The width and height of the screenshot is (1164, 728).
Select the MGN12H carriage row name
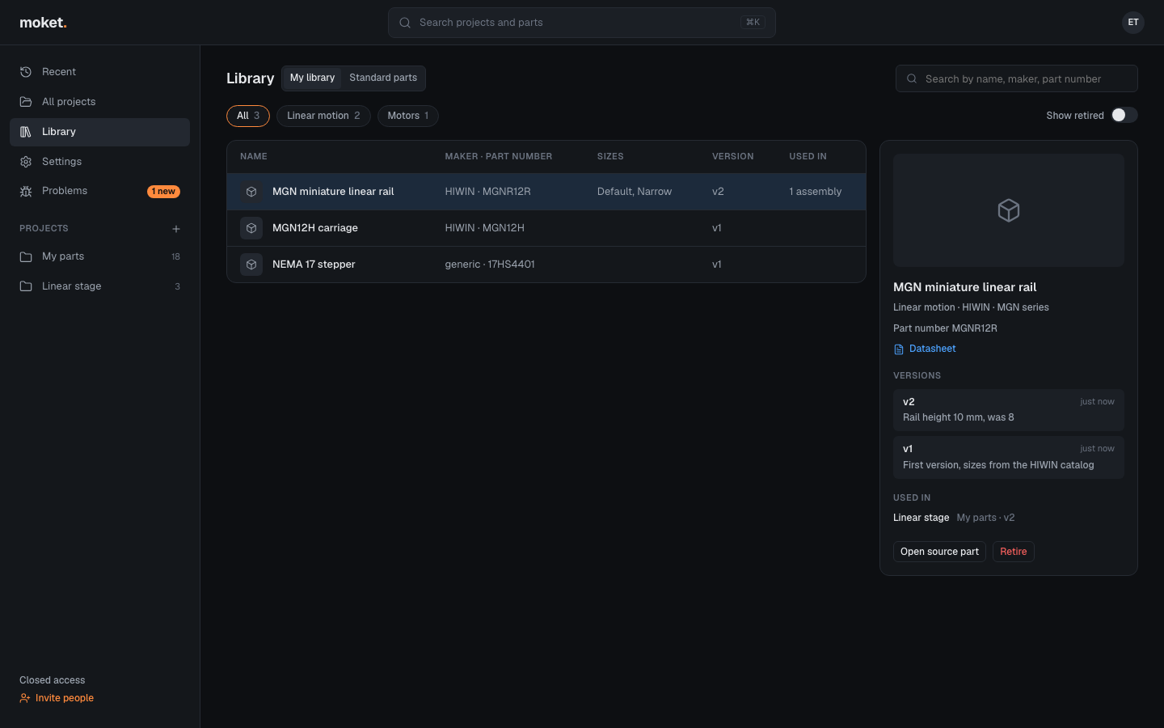coord(315,228)
